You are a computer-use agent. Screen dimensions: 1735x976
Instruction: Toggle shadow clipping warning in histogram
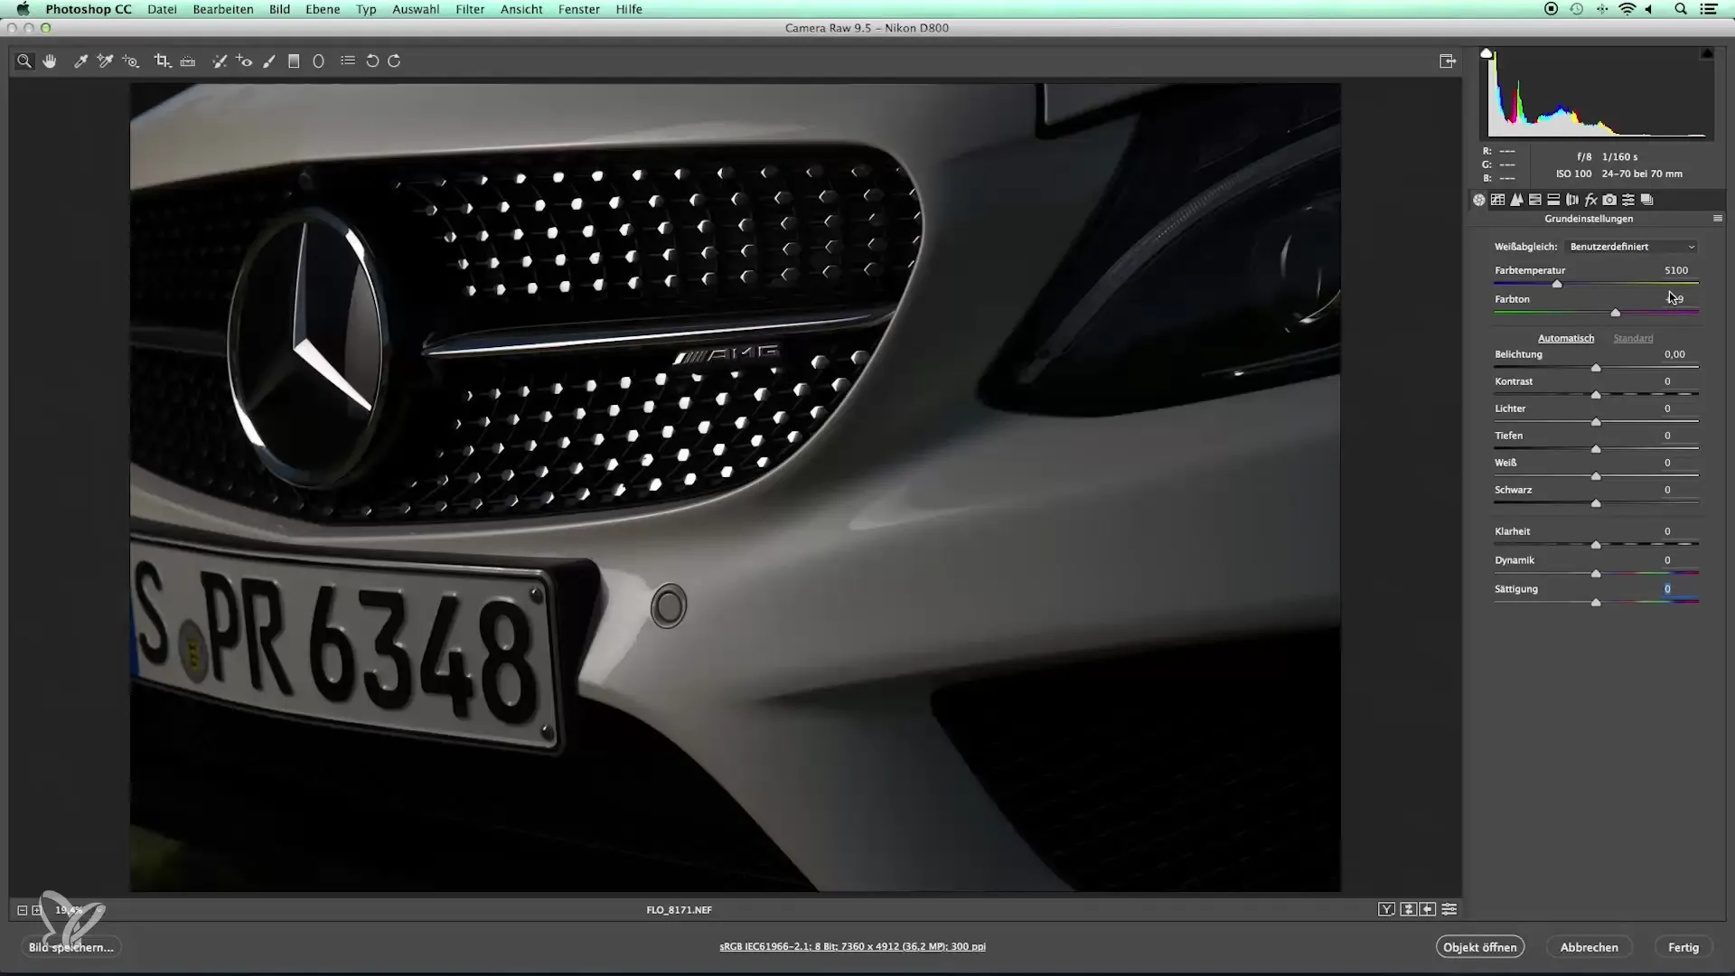tap(1486, 53)
